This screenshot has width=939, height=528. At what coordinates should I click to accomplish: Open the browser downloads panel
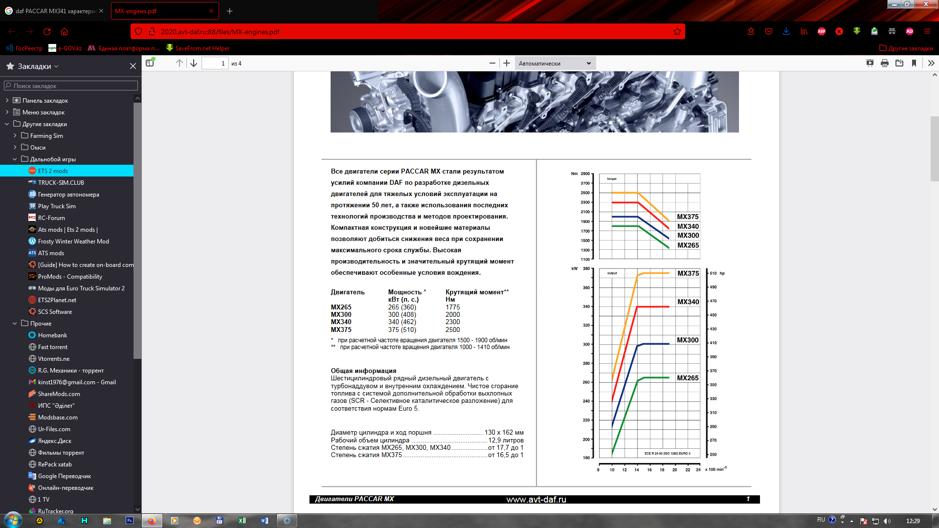coord(786,31)
